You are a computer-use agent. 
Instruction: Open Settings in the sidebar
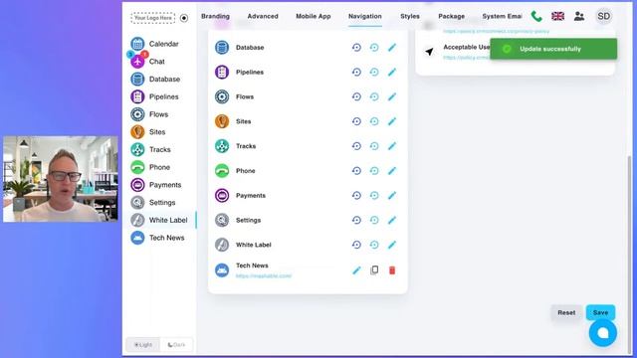153,203
